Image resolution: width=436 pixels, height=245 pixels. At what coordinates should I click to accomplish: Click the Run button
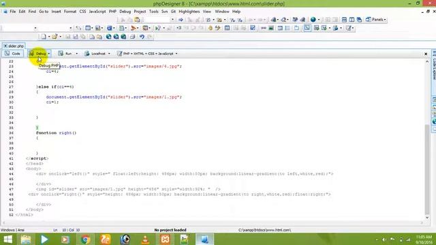point(65,53)
